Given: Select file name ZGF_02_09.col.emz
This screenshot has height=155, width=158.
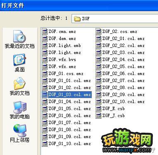Looking at the screenshot, I should coord(123,95).
